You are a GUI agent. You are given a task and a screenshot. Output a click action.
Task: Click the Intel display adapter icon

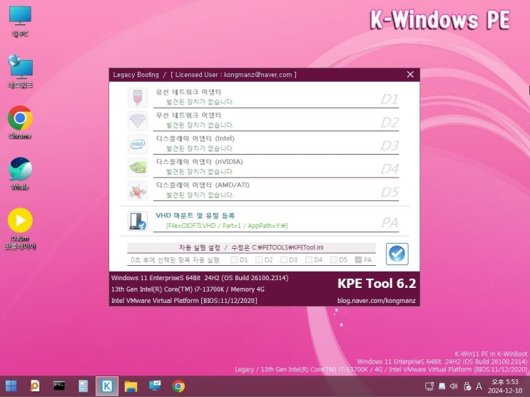pyautogui.click(x=138, y=144)
